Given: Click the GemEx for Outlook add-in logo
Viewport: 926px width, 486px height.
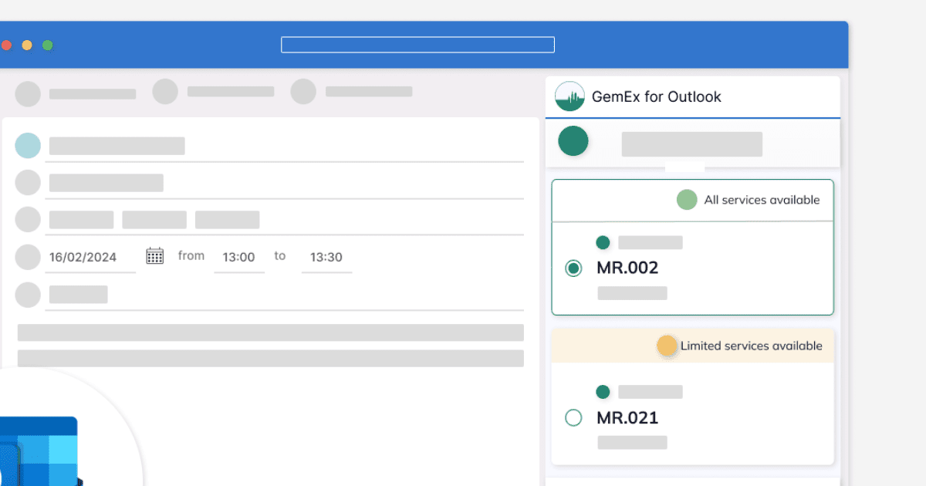Looking at the screenshot, I should coord(569,96).
